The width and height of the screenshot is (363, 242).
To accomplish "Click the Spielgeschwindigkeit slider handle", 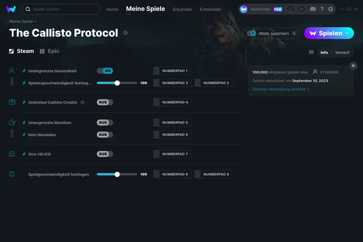I will click(x=117, y=174).
